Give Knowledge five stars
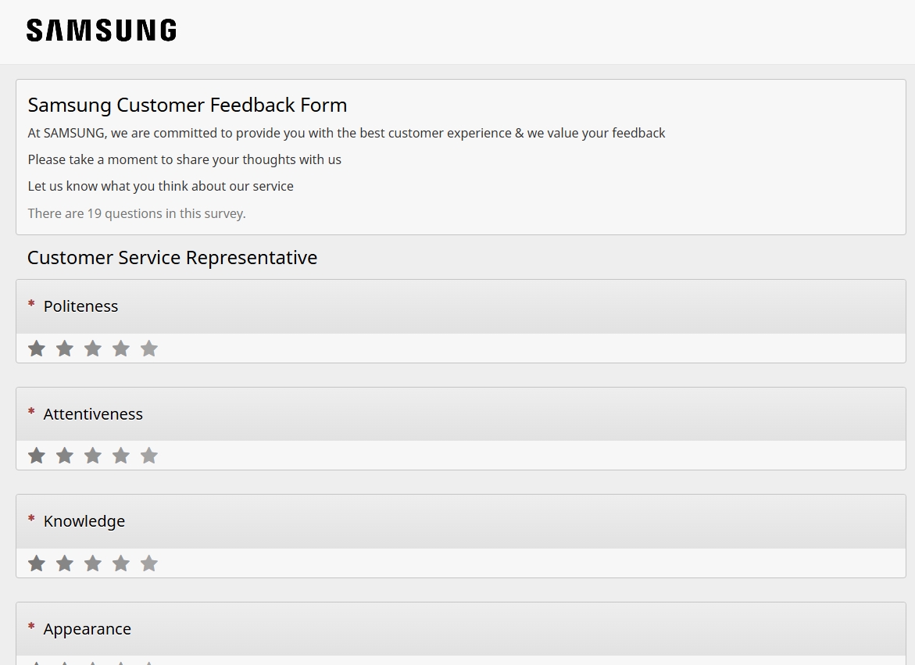This screenshot has width=915, height=665. coord(149,563)
